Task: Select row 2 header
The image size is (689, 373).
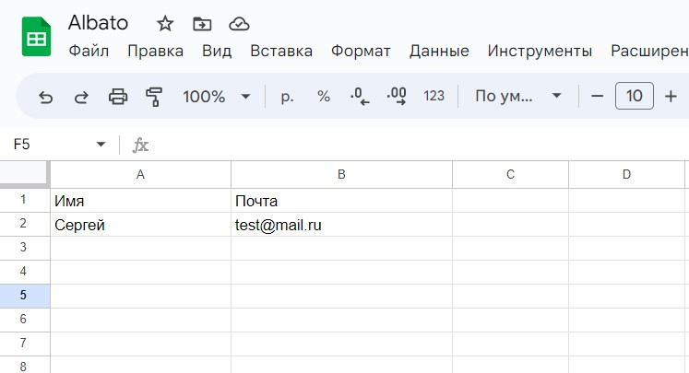Action: tap(25, 224)
